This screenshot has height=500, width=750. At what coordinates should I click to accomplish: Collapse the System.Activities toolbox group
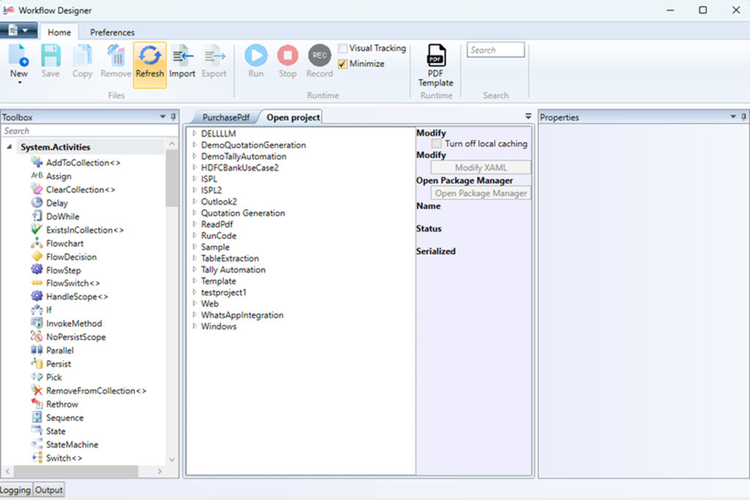pos(9,146)
